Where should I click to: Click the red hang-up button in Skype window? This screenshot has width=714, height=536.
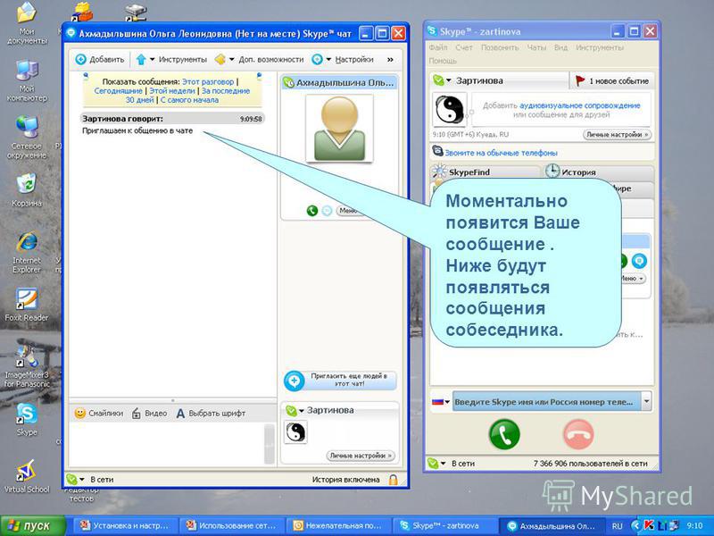pyautogui.click(x=578, y=434)
